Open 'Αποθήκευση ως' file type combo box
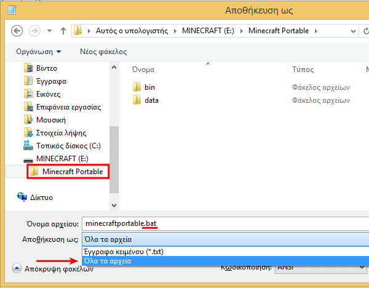Image resolution: width=369 pixels, height=288 pixels. [x=226, y=239]
